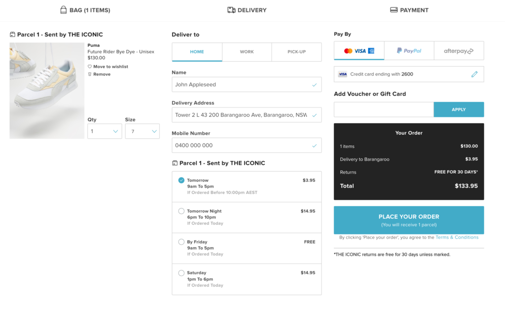The width and height of the screenshot is (505, 316).
Task: Click the checkmark in Delivery Address field
Action: click(314, 115)
